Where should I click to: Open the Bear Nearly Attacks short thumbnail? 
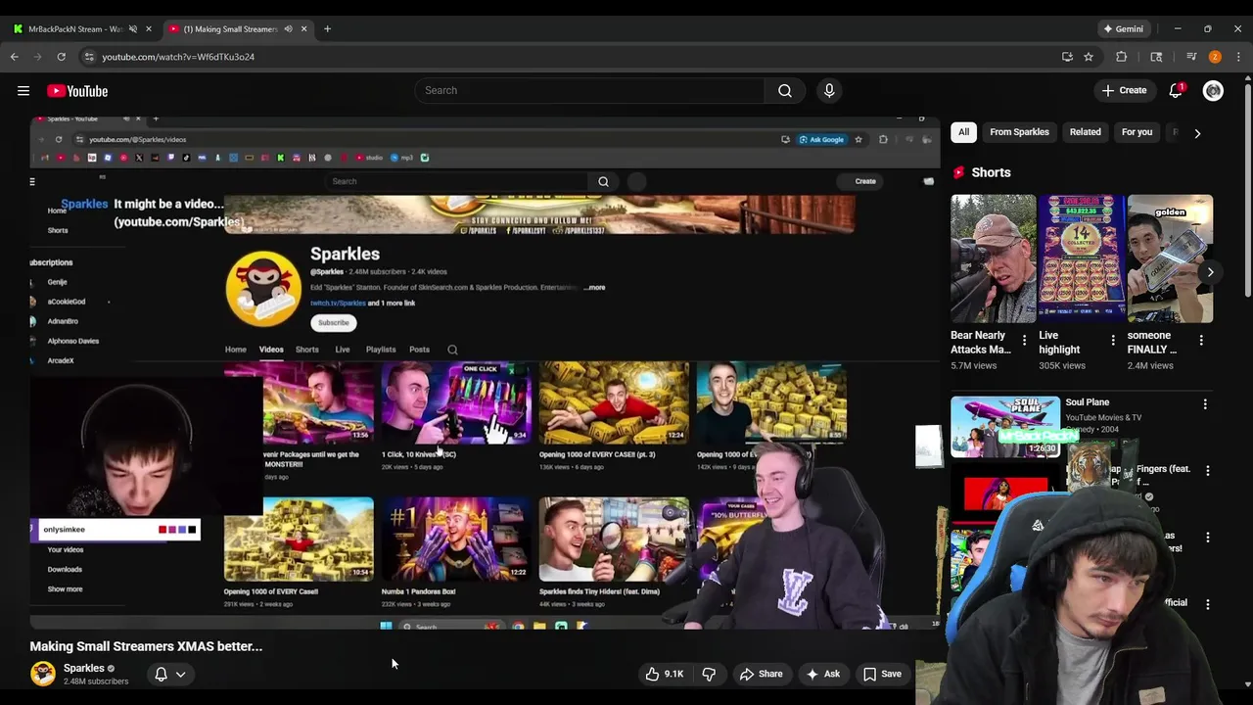pyautogui.click(x=993, y=258)
